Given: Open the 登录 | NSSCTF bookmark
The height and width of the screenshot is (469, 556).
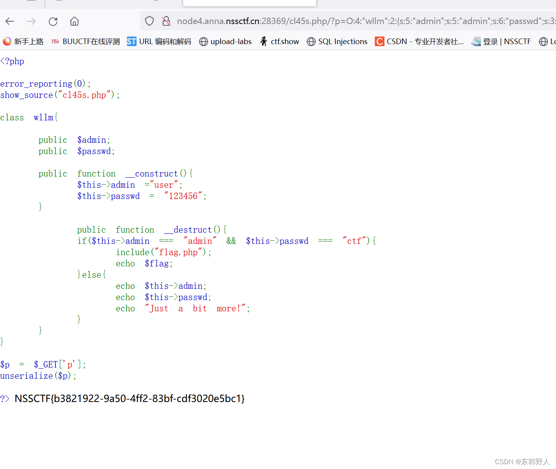Looking at the screenshot, I should (x=501, y=41).
